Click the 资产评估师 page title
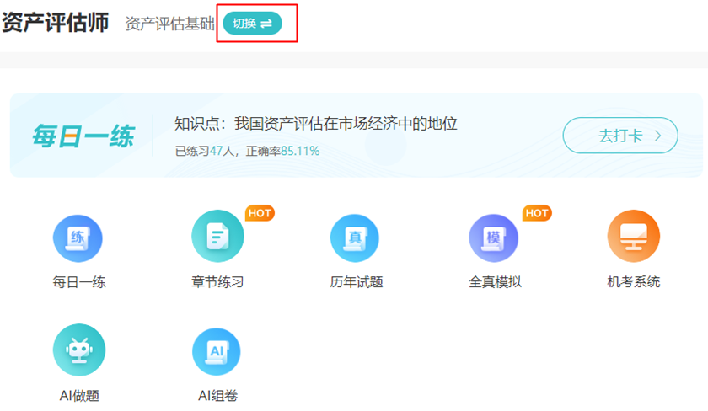708x411 pixels. [55, 23]
